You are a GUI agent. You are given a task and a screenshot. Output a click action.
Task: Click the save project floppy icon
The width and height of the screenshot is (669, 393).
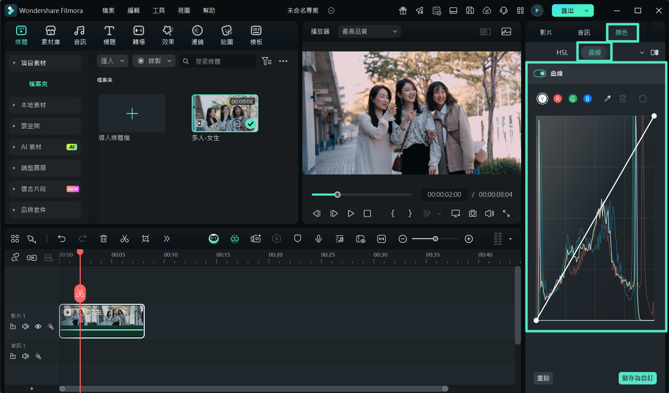[470, 10]
